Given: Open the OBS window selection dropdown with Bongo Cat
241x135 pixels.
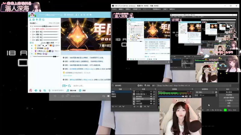Looking at the screenshot, I should [194, 85].
